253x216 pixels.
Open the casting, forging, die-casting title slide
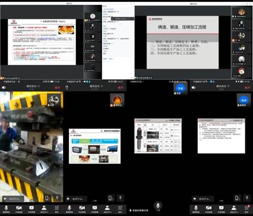coord(182,42)
